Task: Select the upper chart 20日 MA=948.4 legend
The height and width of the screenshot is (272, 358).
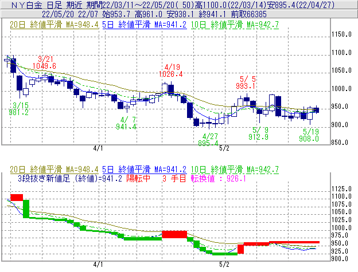Action: point(54,25)
